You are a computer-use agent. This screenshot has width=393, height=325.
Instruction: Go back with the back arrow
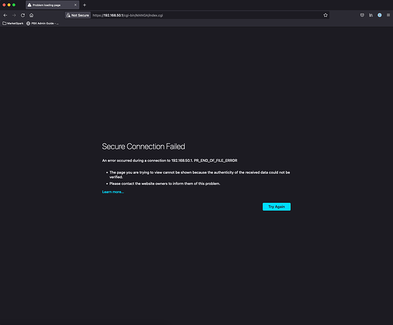[5, 16]
